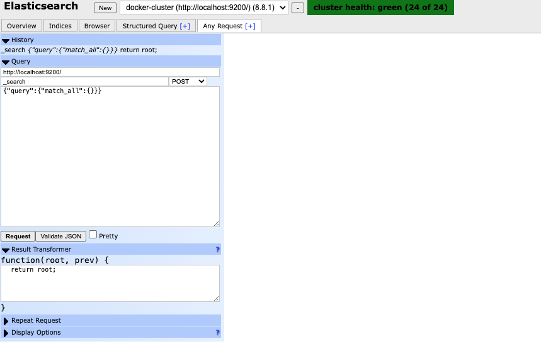Select the _search match_all history entry
The height and width of the screenshot is (356, 541).
tap(79, 50)
